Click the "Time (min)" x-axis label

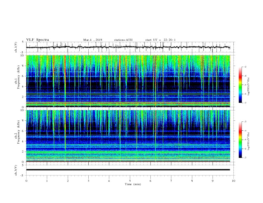[x=133, y=184]
